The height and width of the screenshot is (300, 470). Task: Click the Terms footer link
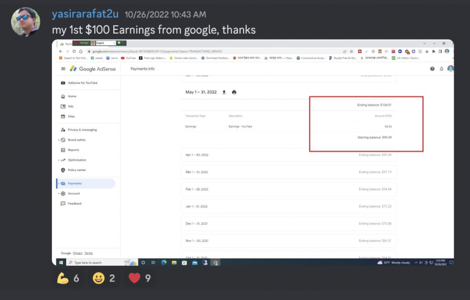88,253
